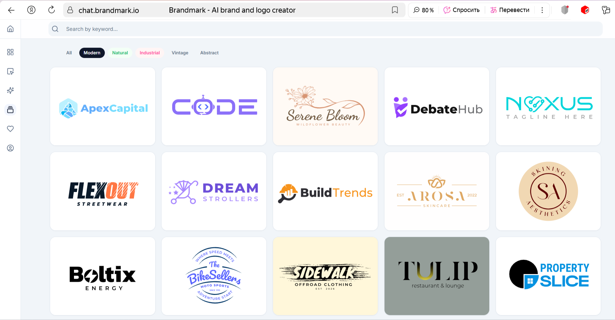Open the ApexCapital logo template
The width and height of the screenshot is (615, 320).
(102, 106)
